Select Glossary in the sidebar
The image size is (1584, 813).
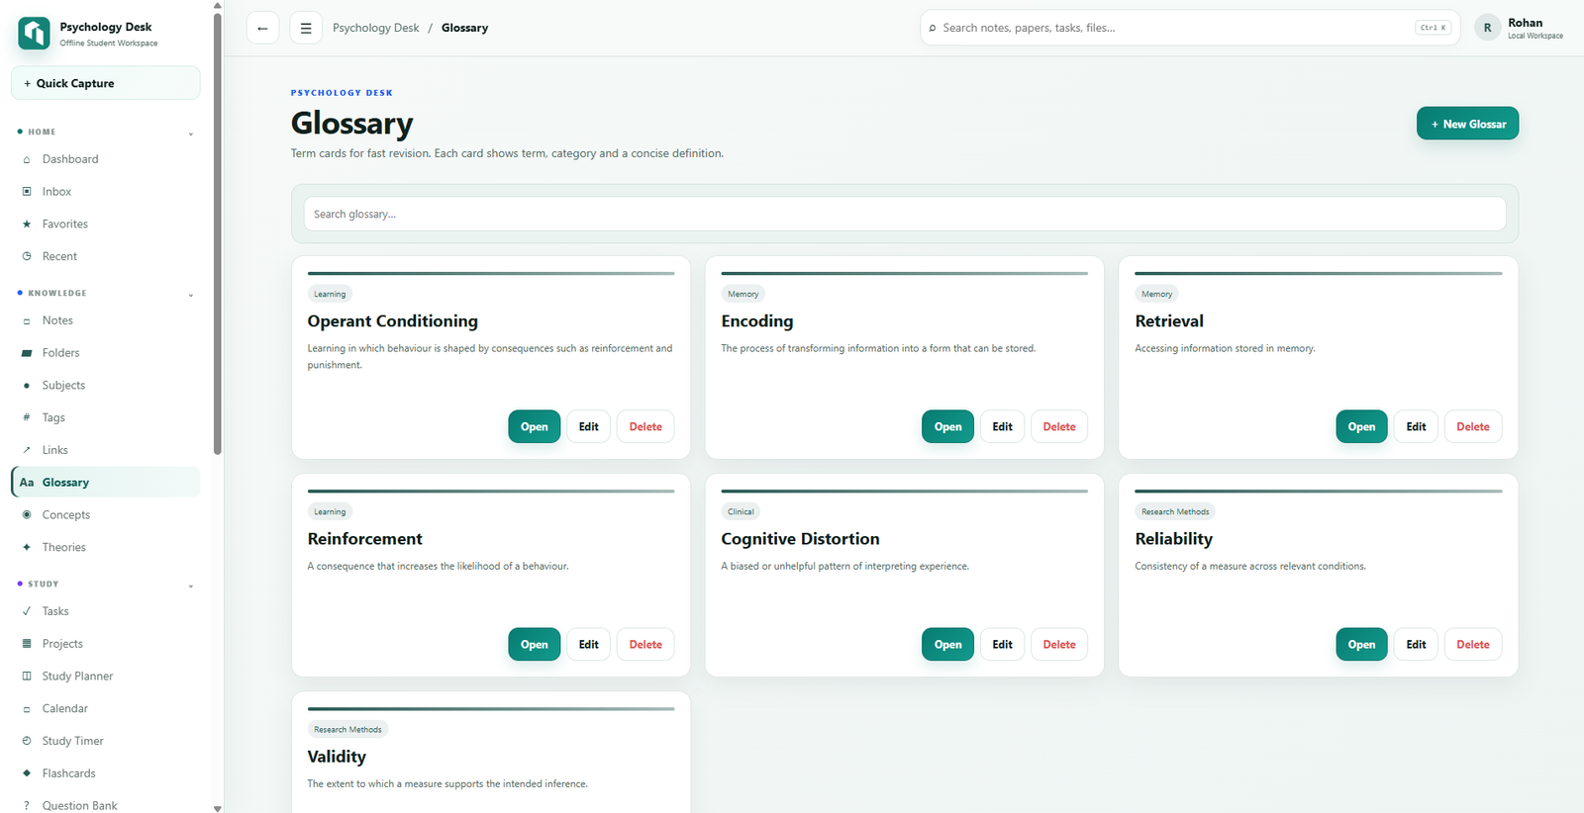[105, 483]
